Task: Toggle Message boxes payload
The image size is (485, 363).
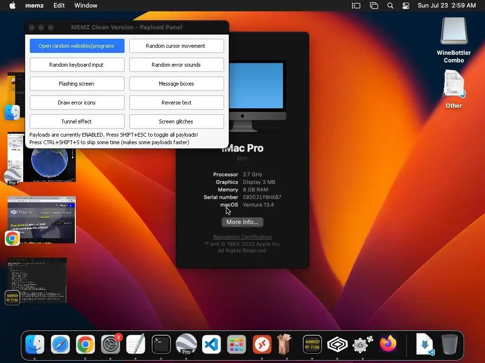Action: point(176,84)
